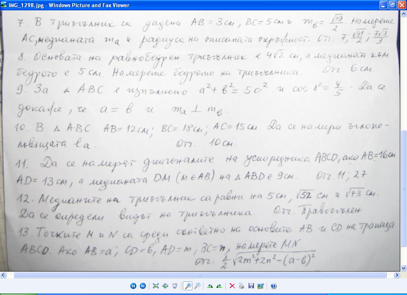Rotate the image counterclockwise

tap(219, 286)
